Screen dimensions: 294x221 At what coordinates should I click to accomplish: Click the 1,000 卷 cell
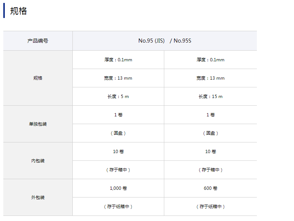tap(118, 188)
